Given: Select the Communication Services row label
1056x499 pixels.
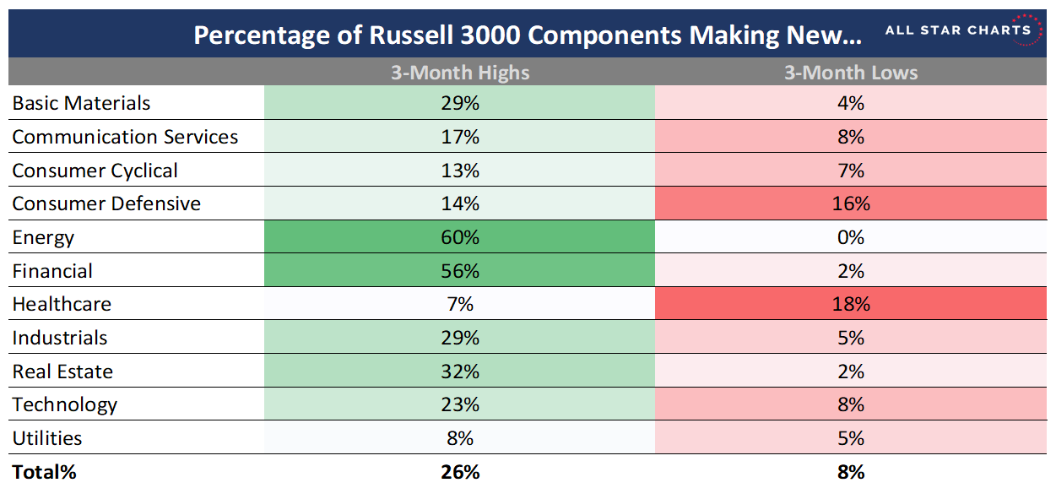Looking at the screenshot, I should [125, 137].
